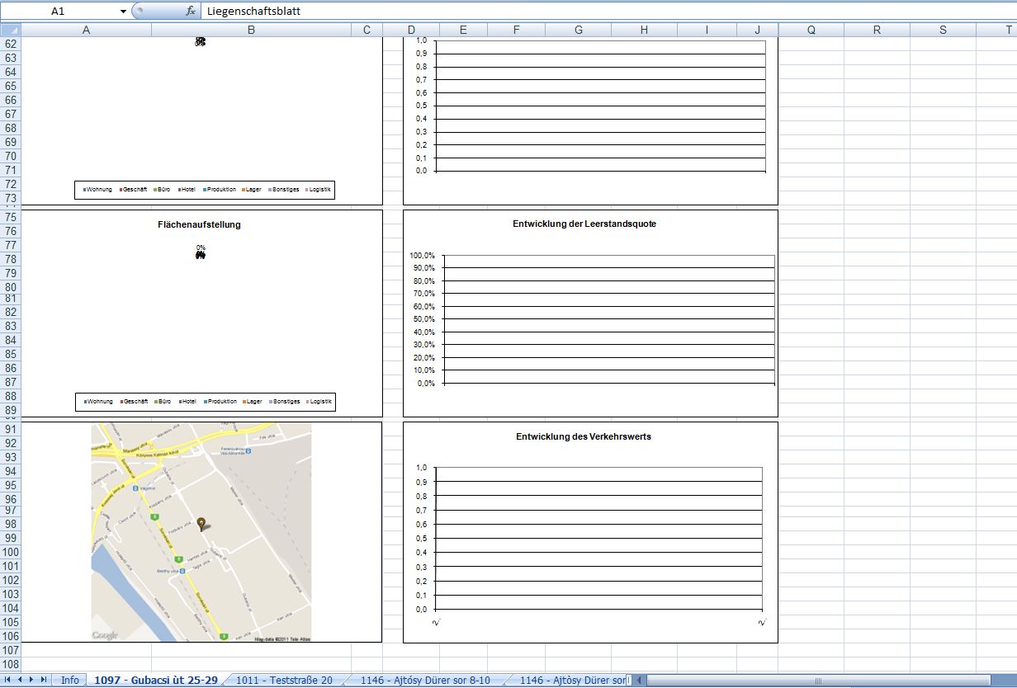Go to the first sheet tab arrow
Image resolution: width=1017 pixels, height=688 pixels.
(x=8, y=680)
